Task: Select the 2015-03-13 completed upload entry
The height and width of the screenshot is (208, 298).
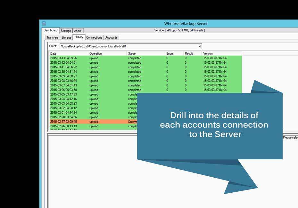Action: (80, 58)
